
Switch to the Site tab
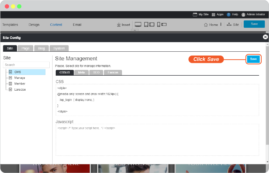(x=10, y=49)
